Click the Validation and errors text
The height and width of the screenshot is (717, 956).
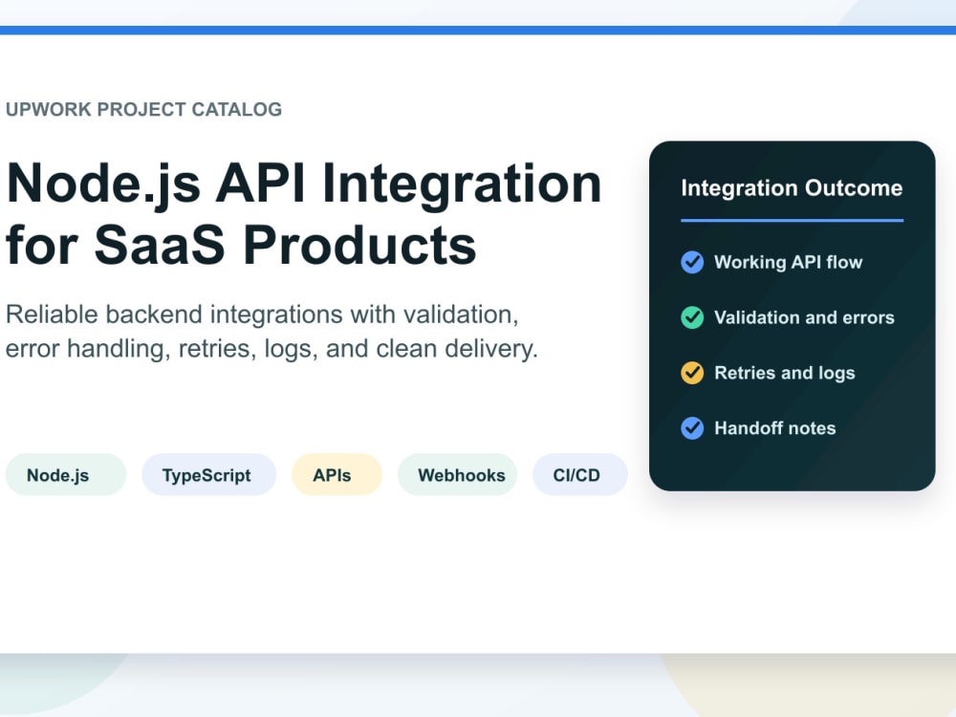click(804, 317)
